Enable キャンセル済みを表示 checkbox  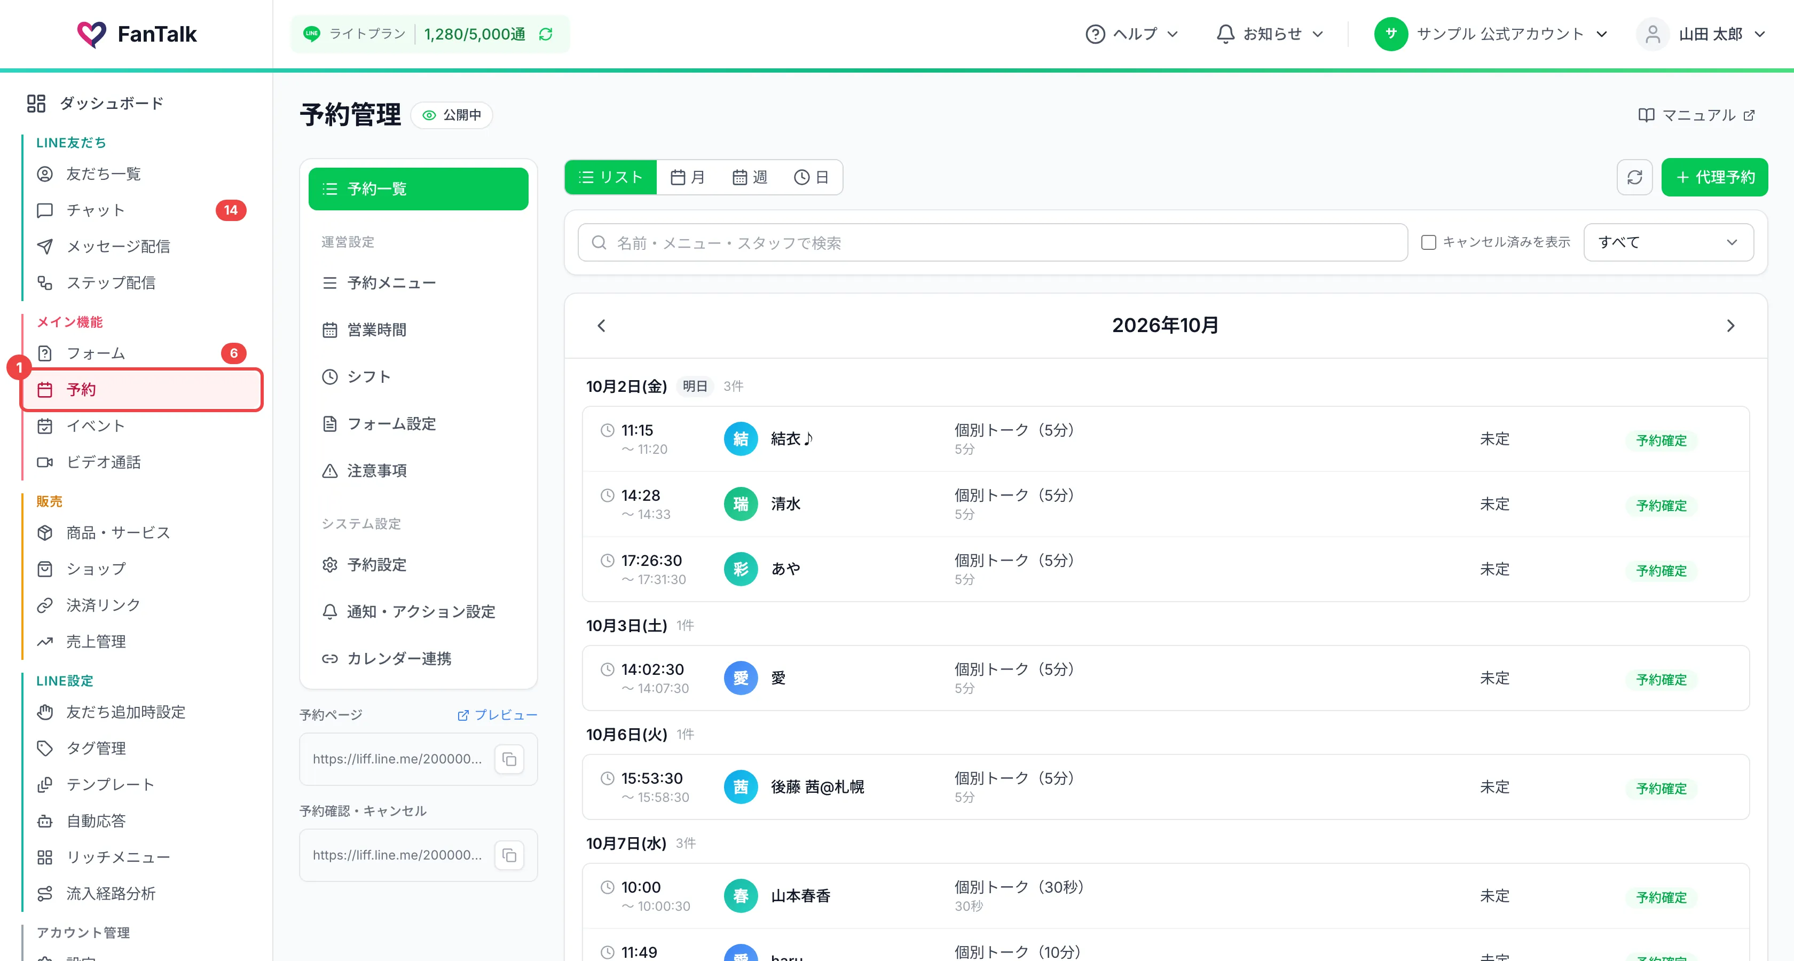[x=1428, y=242]
